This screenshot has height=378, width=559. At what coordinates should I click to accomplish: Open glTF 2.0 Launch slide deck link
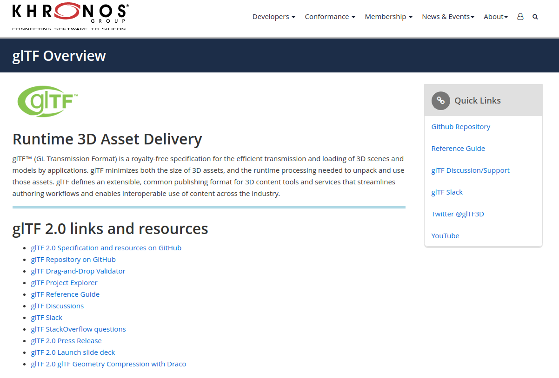point(73,352)
